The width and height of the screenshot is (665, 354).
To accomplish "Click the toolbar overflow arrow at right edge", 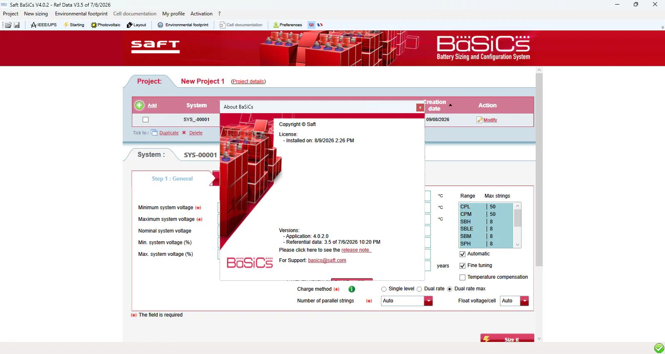I will 663,27.
